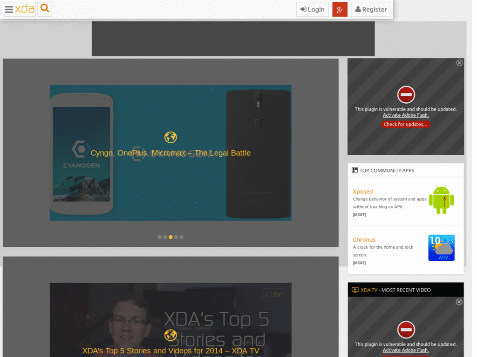
Task: Close the XDA TV video plugin box
Action: pos(459,302)
